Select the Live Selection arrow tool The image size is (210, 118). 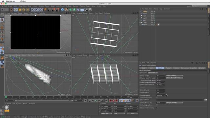(12, 10)
